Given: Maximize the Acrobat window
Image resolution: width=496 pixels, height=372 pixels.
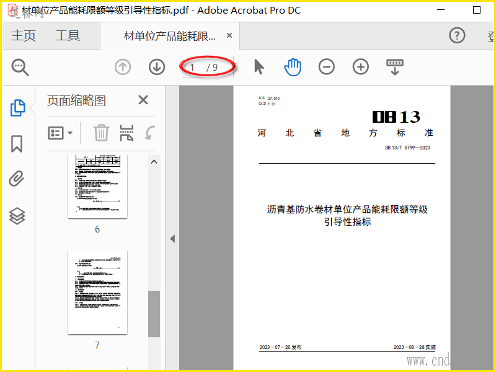Looking at the screenshot, I should click(477, 10).
